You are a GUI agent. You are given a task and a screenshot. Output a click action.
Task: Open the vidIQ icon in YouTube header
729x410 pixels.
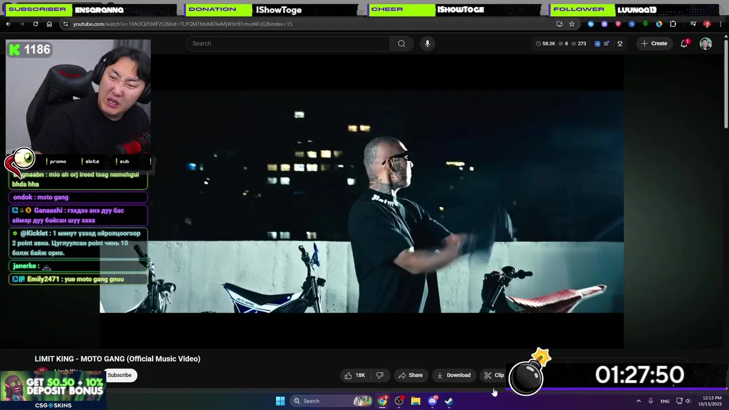click(x=597, y=43)
